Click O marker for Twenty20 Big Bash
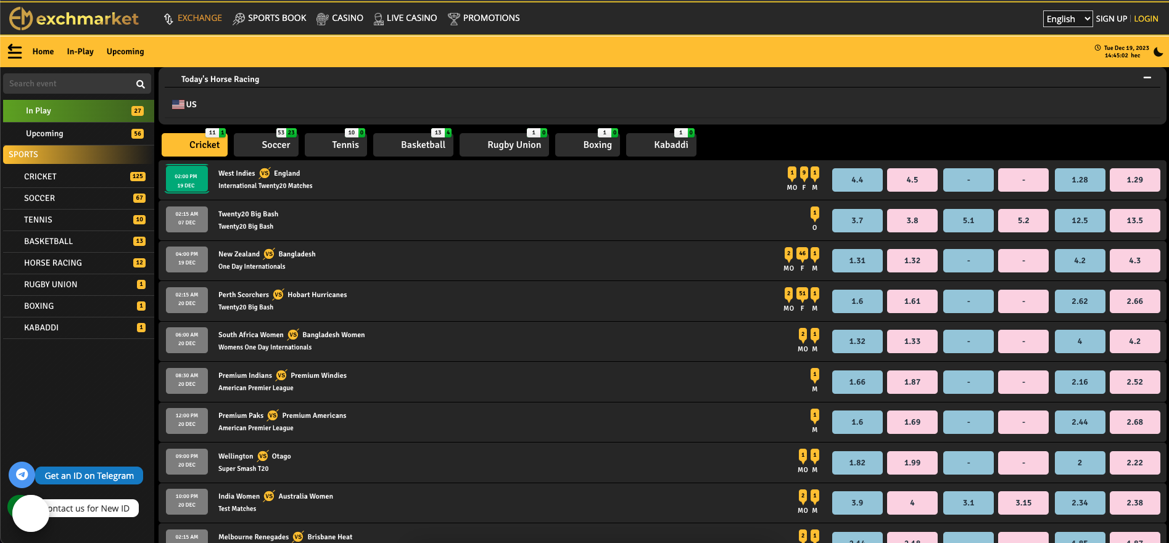The image size is (1169, 543). tap(815, 219)
